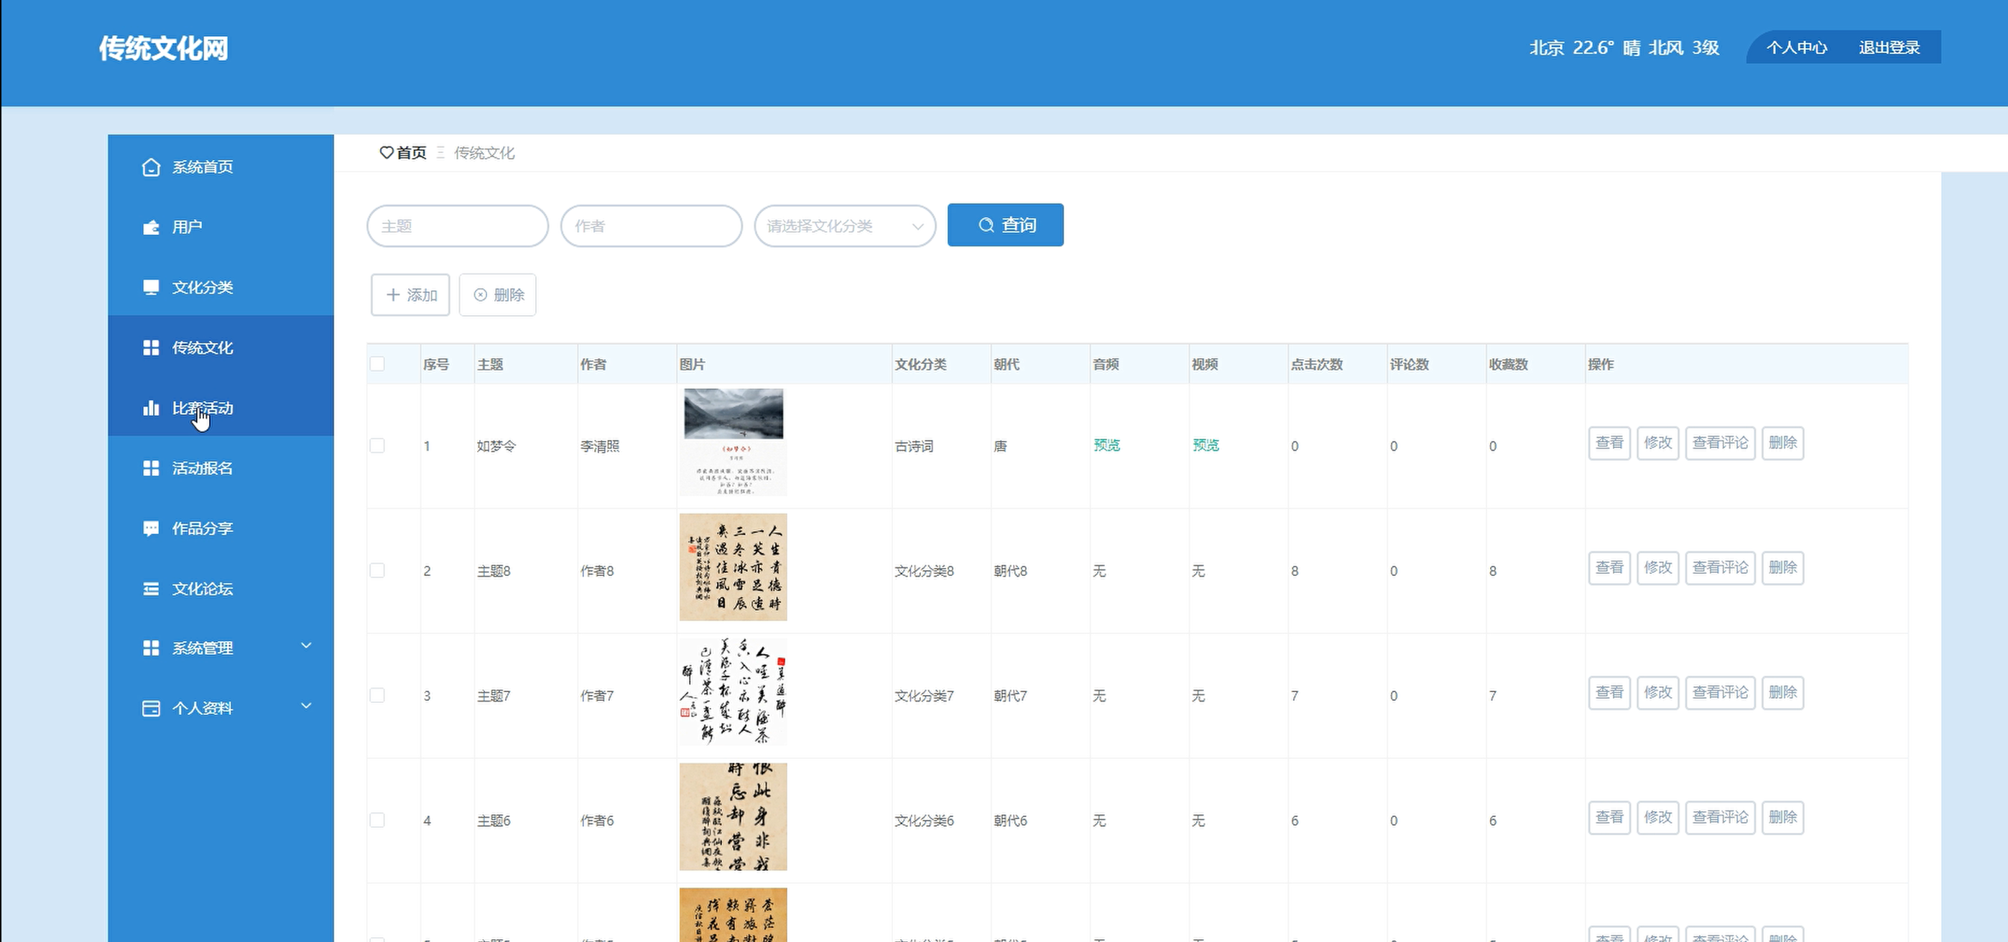Open 文化论坛 in the sidebar

click(x=221, y=589)
